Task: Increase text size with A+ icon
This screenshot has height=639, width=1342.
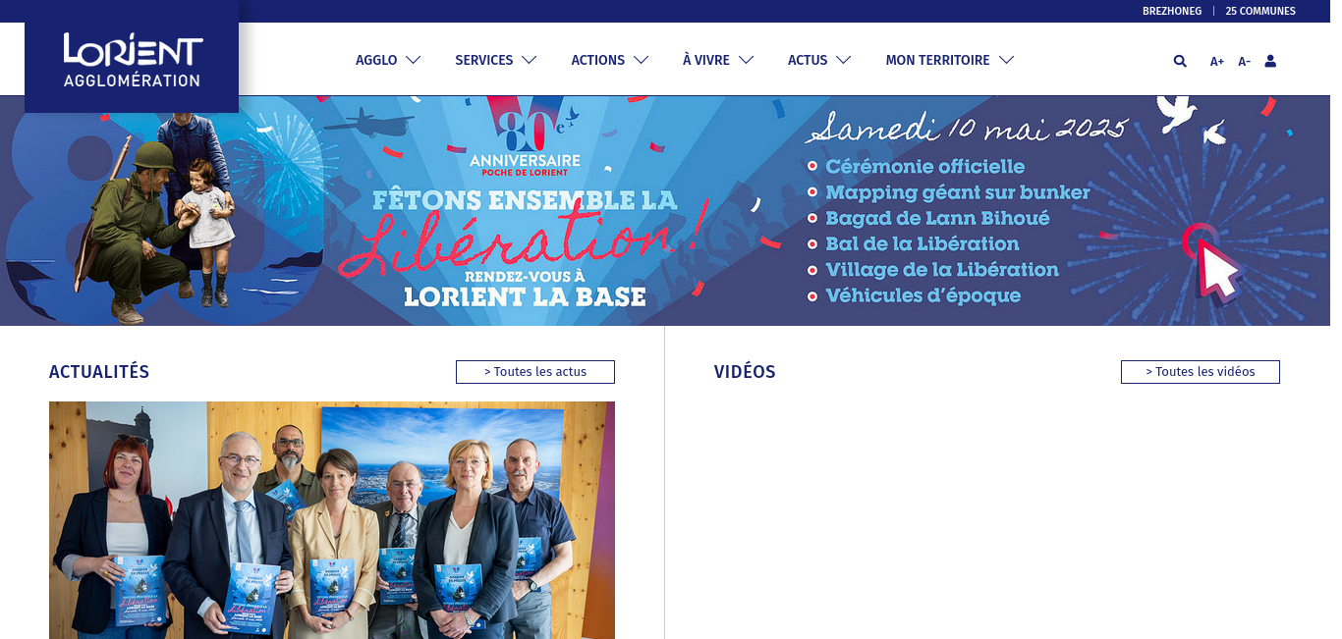Action: tap(1217, 61)
